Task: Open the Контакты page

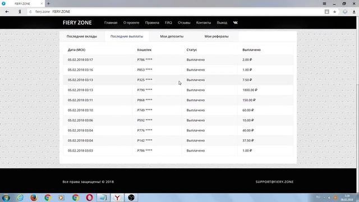Action: 204,22
